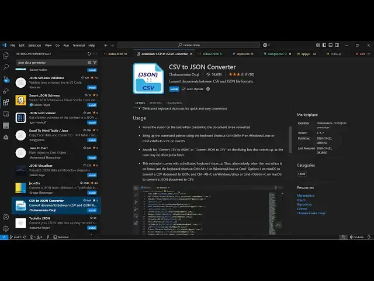Open Run and Debug view
The height and width of the screenshot is (281, 374).
[x=6, y=91]
